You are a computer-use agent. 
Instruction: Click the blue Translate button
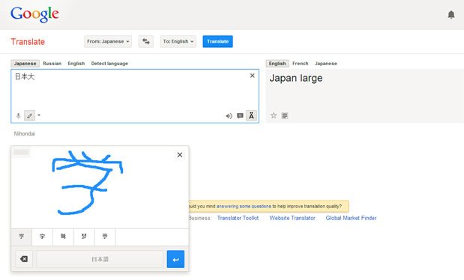tap(218, 41)
